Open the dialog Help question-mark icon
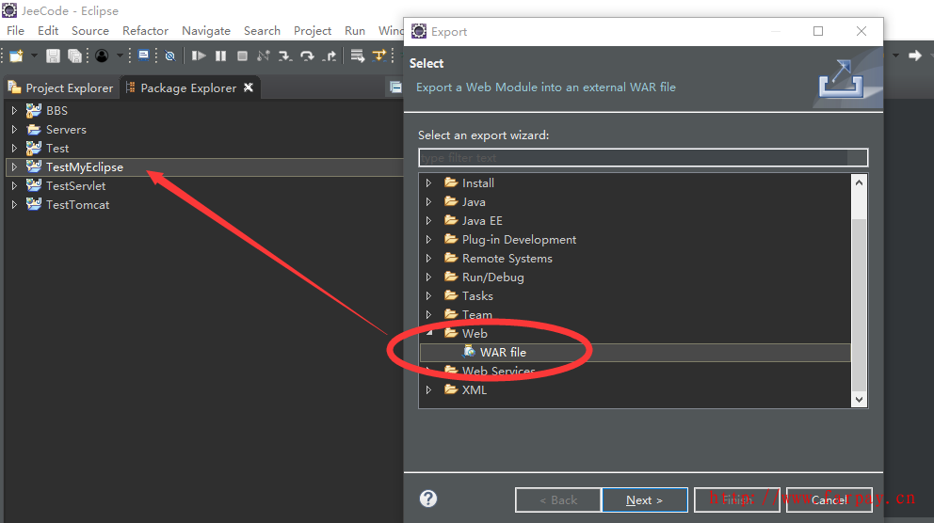Viewport: 934px width, 523px height. [428, 499]
